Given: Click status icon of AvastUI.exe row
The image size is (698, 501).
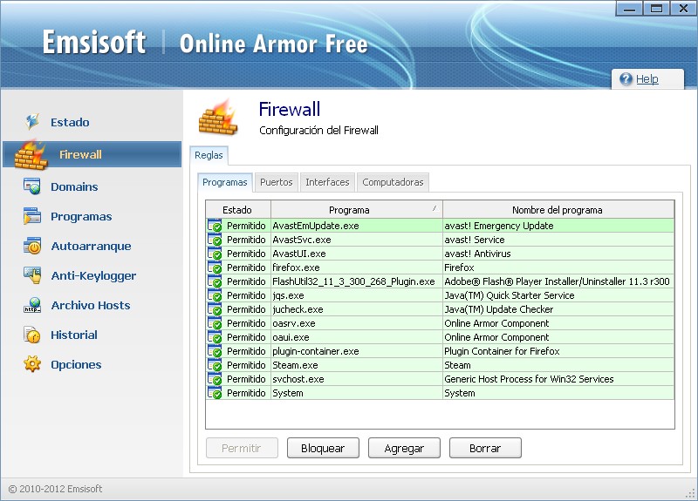Looking at the screenshot, I should [x=215, y=254].
